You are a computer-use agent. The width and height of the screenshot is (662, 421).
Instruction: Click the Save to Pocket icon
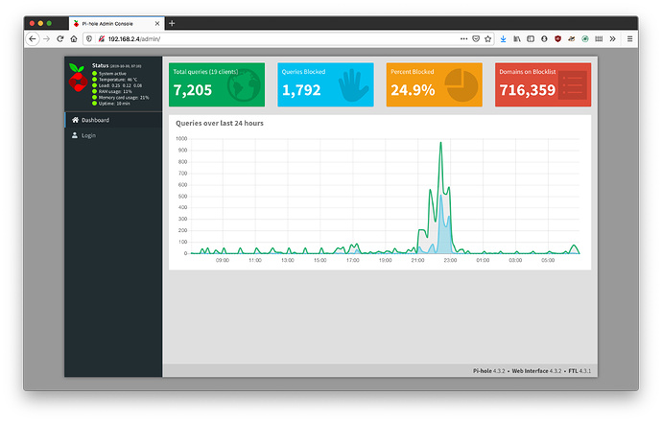[478, 38]
